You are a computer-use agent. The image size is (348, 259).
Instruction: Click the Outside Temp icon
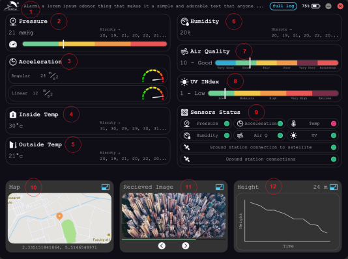(13, 144)
